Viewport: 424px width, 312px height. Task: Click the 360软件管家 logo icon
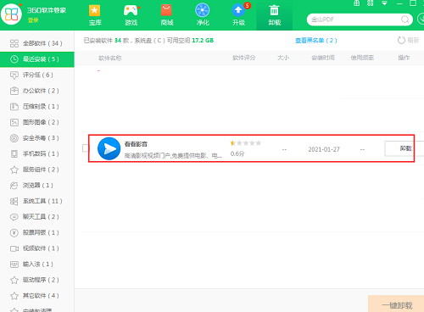click(11, 14)
